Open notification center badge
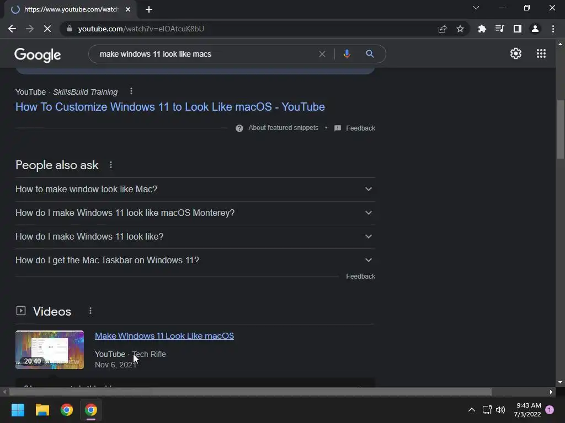565x423 pixels. point(550,410)
